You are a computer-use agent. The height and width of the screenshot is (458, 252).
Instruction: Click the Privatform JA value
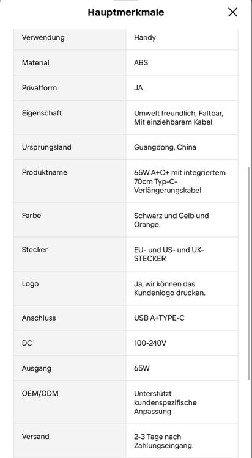[x=138, y=87]
